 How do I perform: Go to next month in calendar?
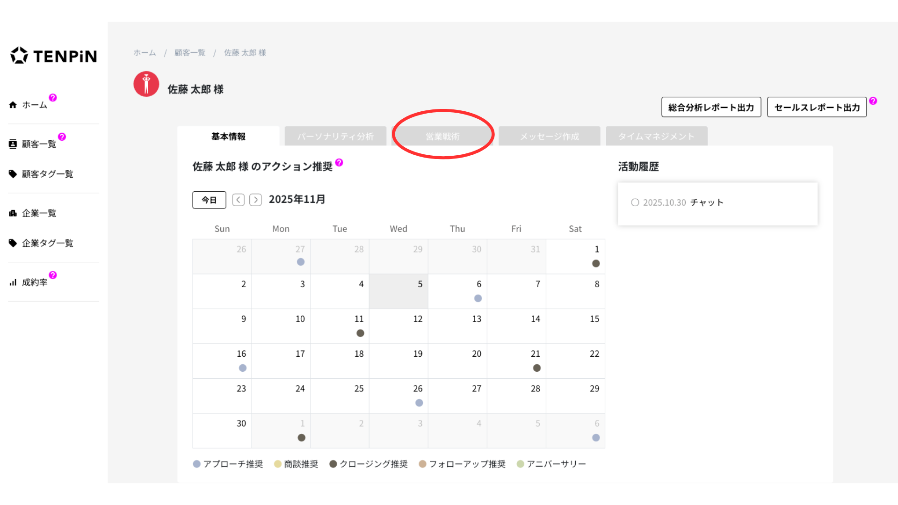255,200
